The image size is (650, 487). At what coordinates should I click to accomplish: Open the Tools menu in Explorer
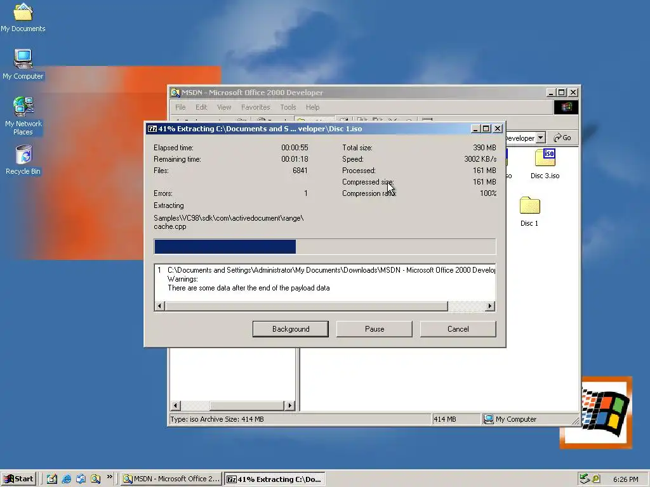288,107
